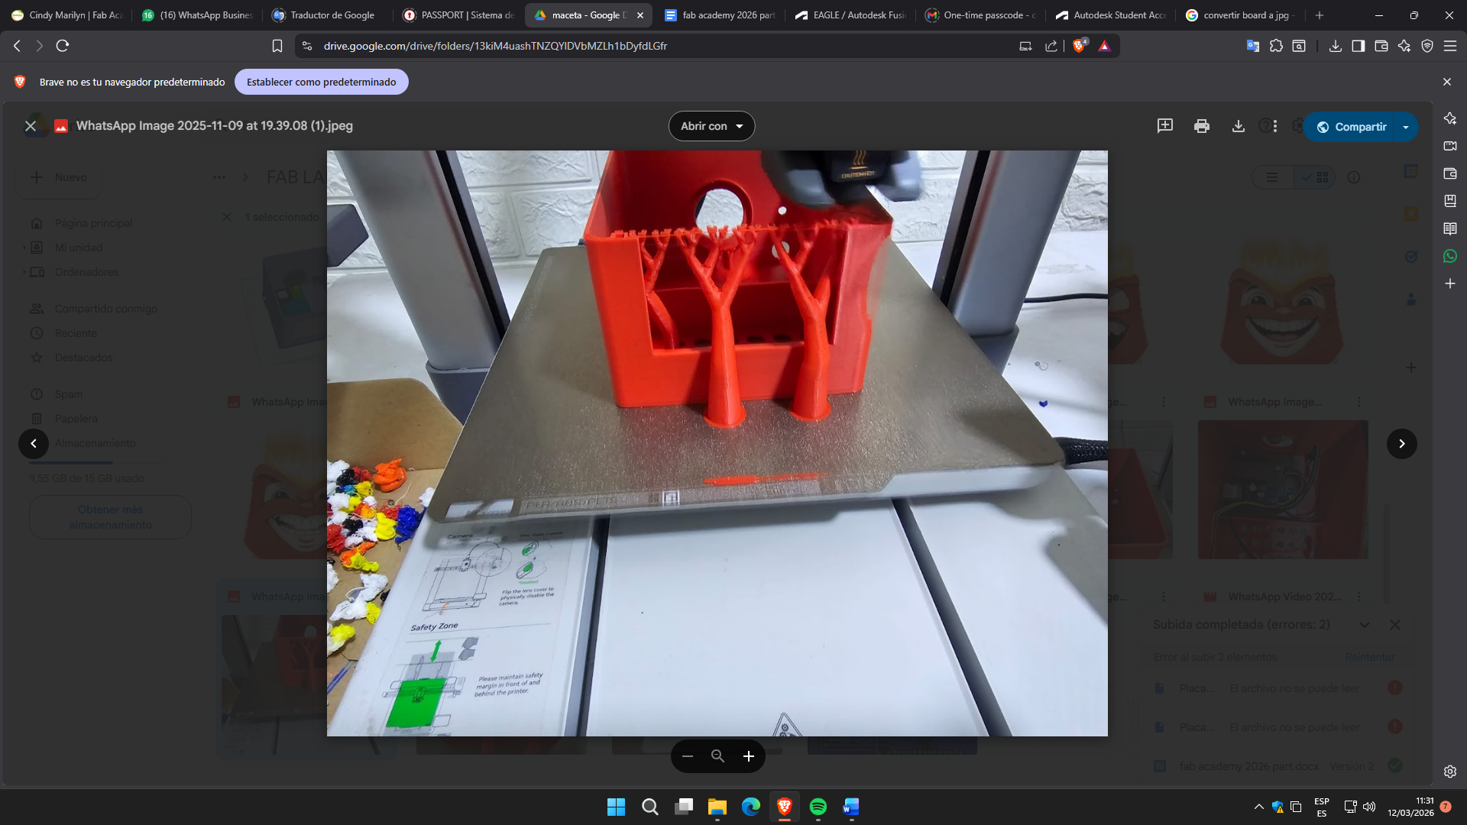Close the image preview with X
This screenshot has height=825, width=1467.
[x=31, y=126]
